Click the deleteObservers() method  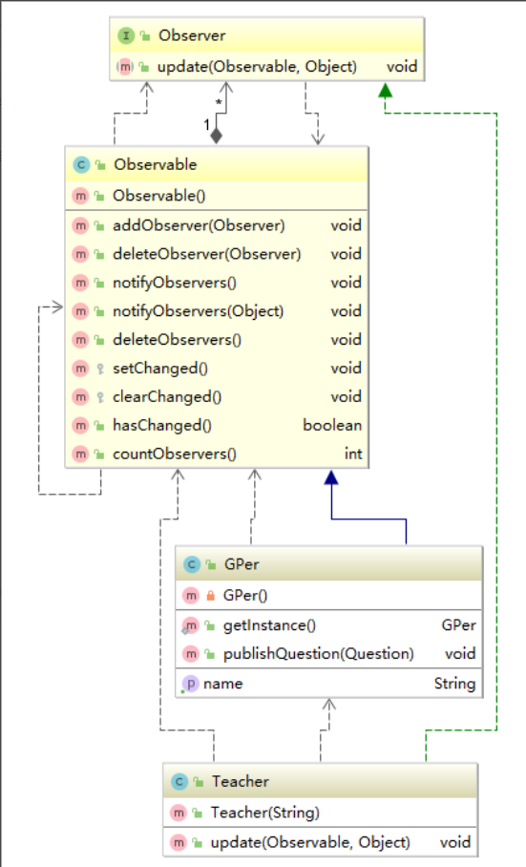177,340
